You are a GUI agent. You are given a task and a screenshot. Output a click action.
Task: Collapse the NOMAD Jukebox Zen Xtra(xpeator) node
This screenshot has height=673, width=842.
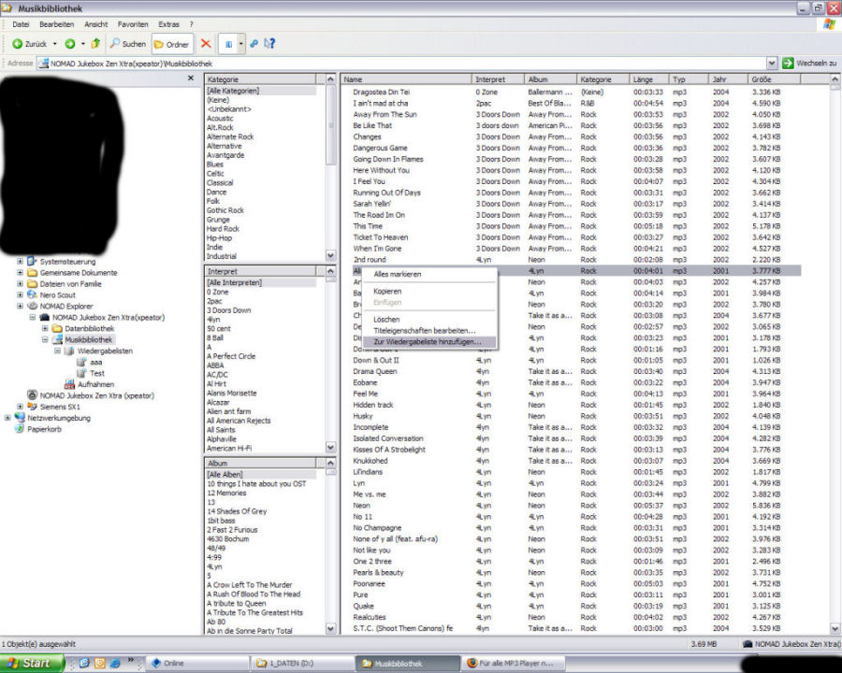tap(32, 317)
